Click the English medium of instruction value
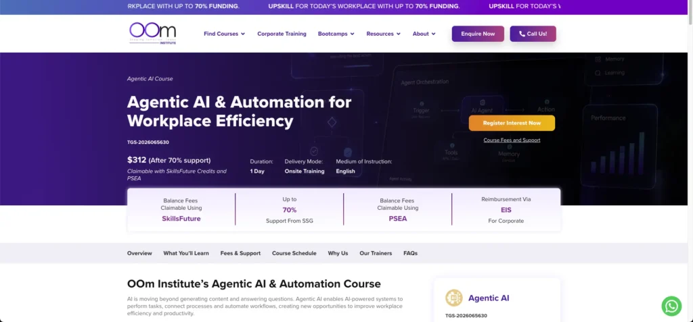693x322 pixels. [x=346, y=171]
